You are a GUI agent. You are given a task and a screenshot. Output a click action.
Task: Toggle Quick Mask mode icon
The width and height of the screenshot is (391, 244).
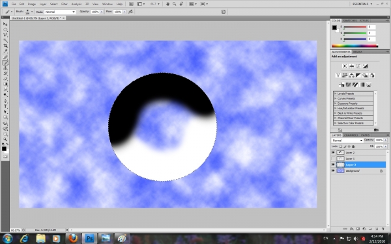[5, 157]
